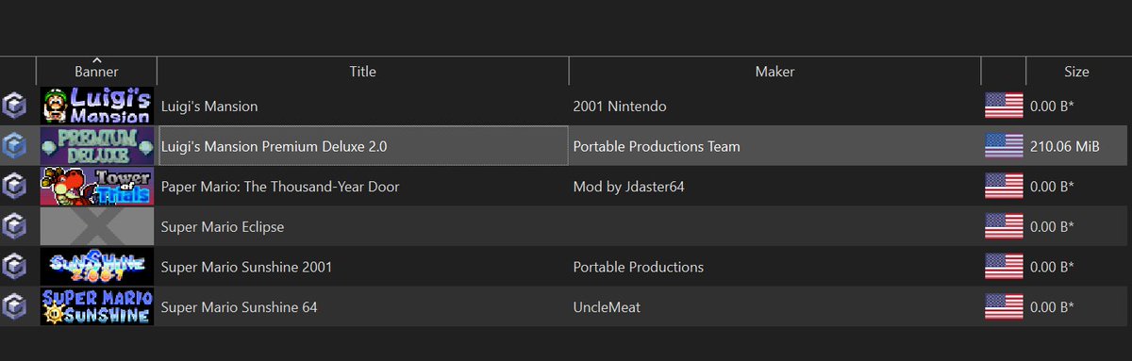This screenshot has height=361, width=1132.
Task: Select the Super Mario Sunshine 2001 title
Action: click(x=246, y=267)
